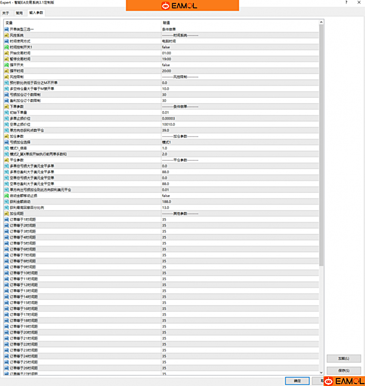The height and width of the screenshot is (386, 365).
Task: Toggle the 时间控制开关1 false value
Action: coord(166,47)
